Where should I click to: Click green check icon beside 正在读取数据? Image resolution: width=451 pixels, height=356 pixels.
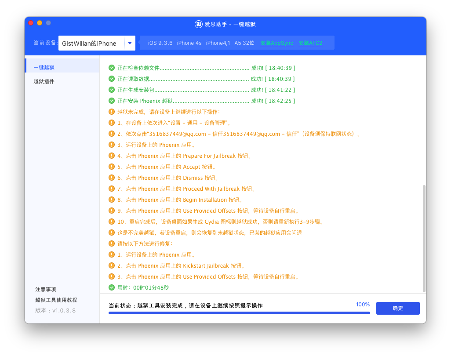[112, 79]
